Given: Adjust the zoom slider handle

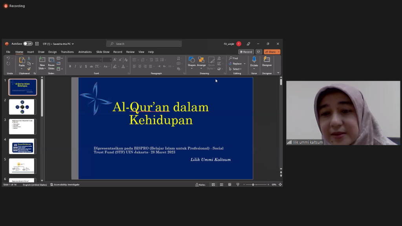Looking at the screenshot, I should [x=253, y=184].
